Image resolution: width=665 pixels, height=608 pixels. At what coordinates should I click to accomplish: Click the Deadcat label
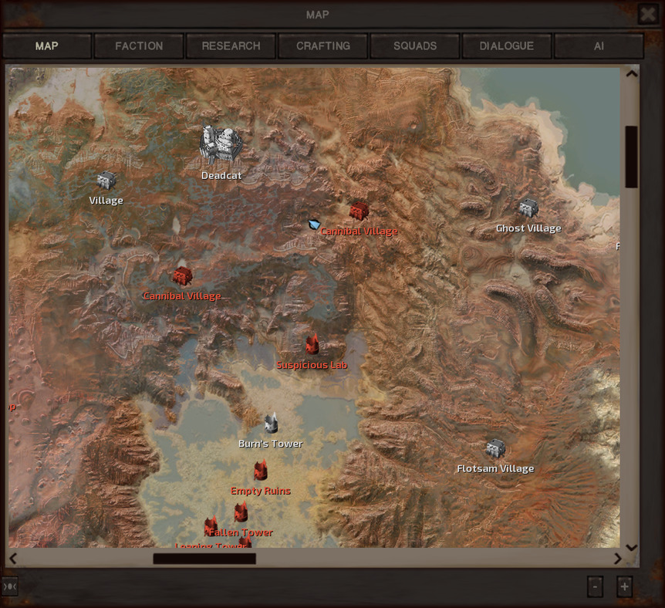[221, 175]
